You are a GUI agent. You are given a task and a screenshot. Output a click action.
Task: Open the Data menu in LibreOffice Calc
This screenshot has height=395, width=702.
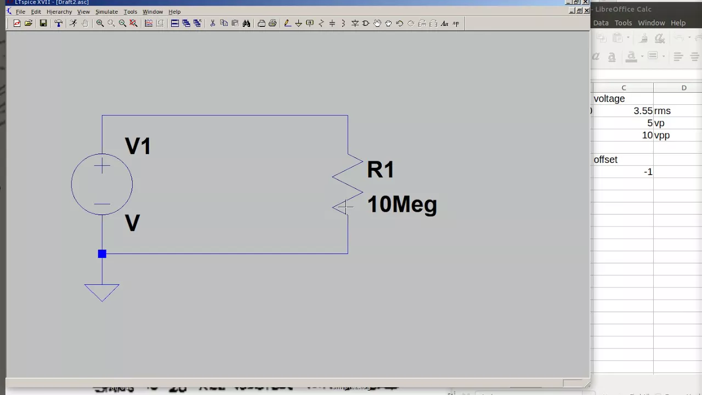601,22
